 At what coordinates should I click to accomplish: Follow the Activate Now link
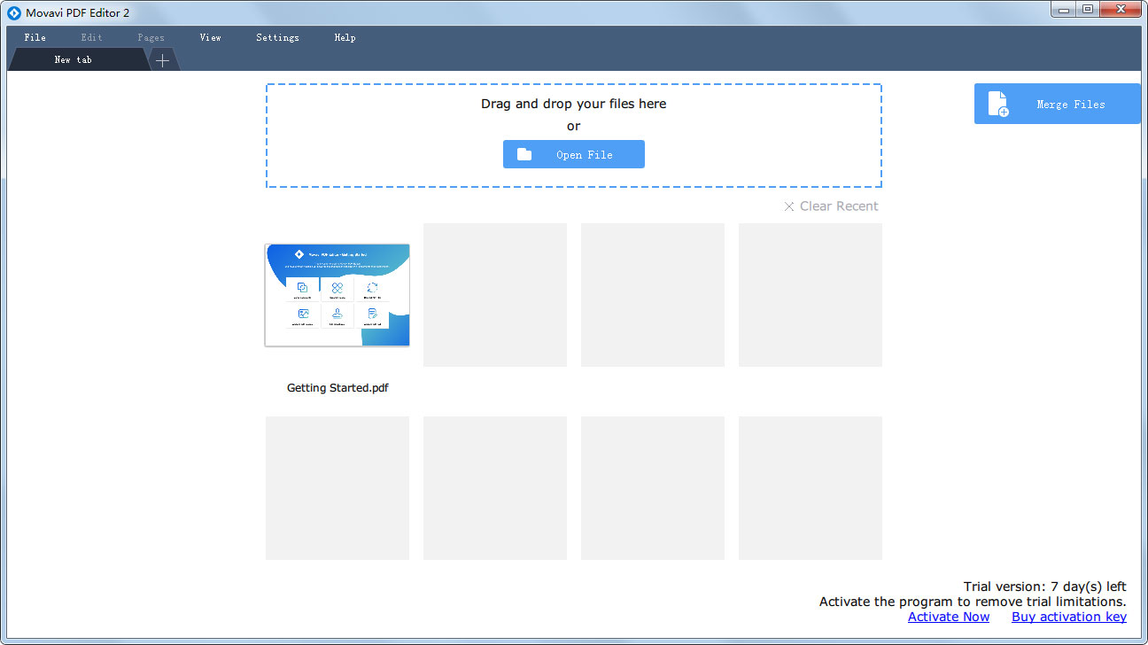949,617
